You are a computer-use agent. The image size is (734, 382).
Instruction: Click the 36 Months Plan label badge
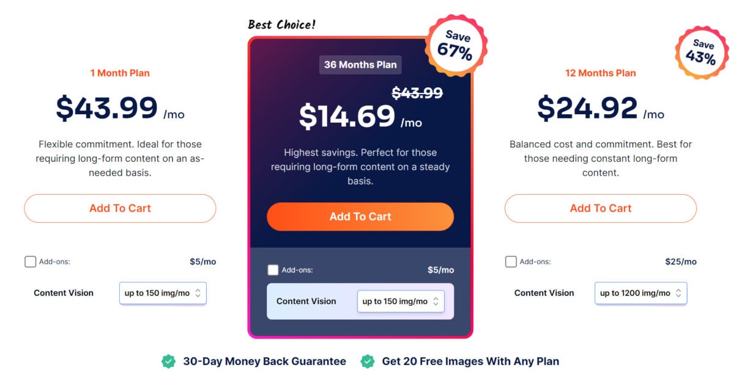click(360, 65)
